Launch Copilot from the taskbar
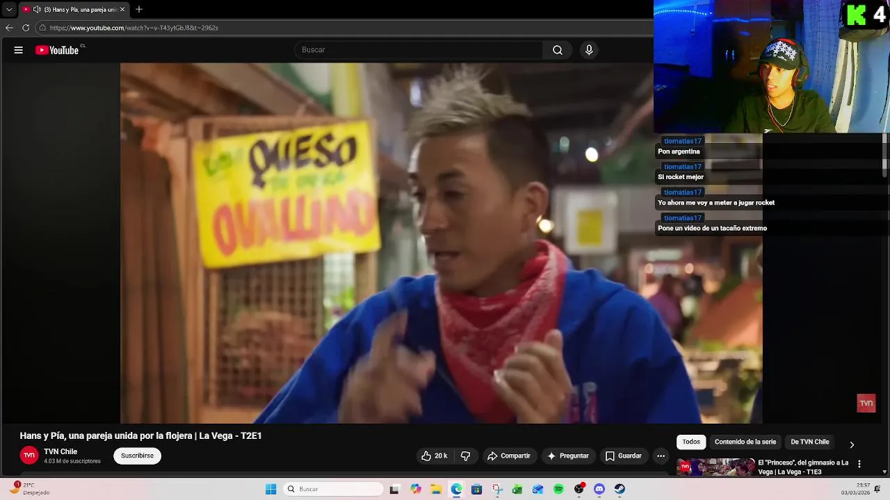Viewport: 890px width, 500px height. [416, 489]
